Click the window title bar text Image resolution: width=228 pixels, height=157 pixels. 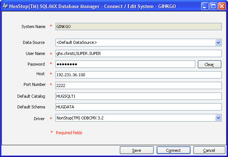pos(93,6)
